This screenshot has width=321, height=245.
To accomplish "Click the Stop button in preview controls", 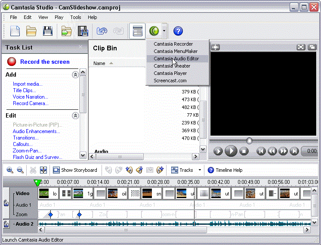I will tap(244, 152).
